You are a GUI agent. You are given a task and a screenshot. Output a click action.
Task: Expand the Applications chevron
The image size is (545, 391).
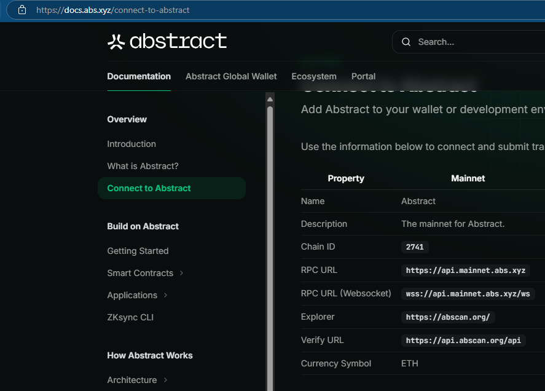(x=165, y=295)
